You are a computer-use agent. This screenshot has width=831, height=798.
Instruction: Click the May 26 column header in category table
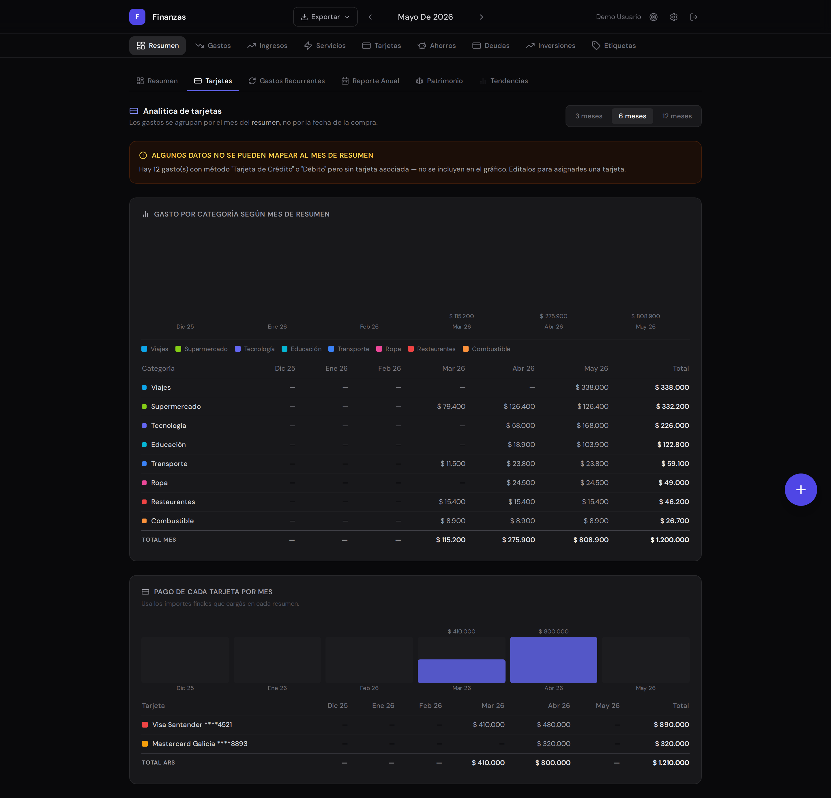[596, 369]
